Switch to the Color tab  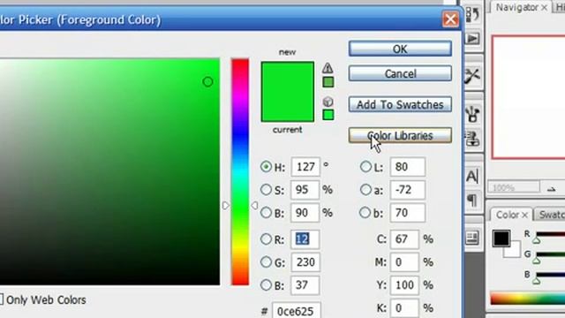[x=508, y=215]
